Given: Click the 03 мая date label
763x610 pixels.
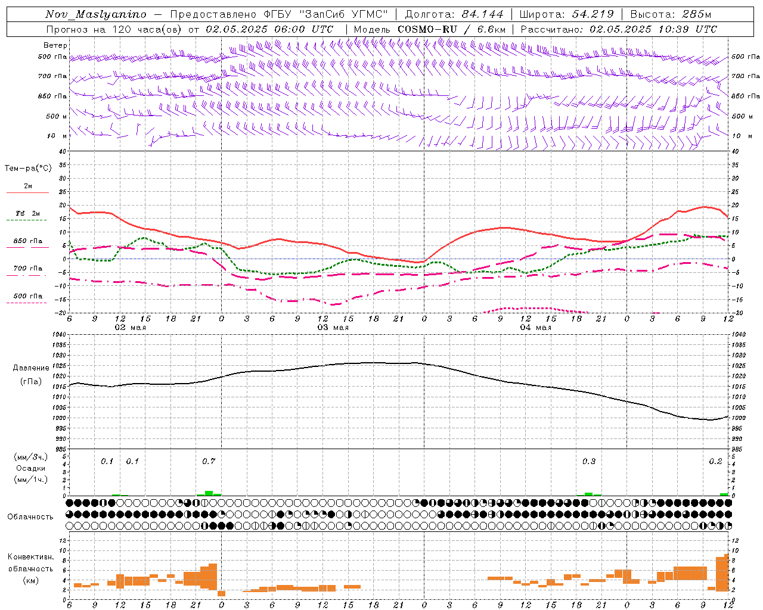Looking at the screenshot, I should coord(333,328).
